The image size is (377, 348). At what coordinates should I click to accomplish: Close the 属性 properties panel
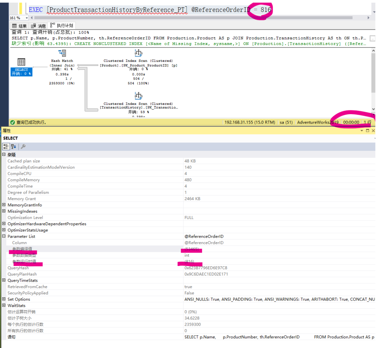pyautogui.click(x=373, y=131)
